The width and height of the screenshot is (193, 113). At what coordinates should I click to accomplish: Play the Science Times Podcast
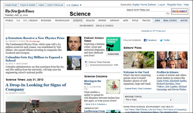point(87,65)
